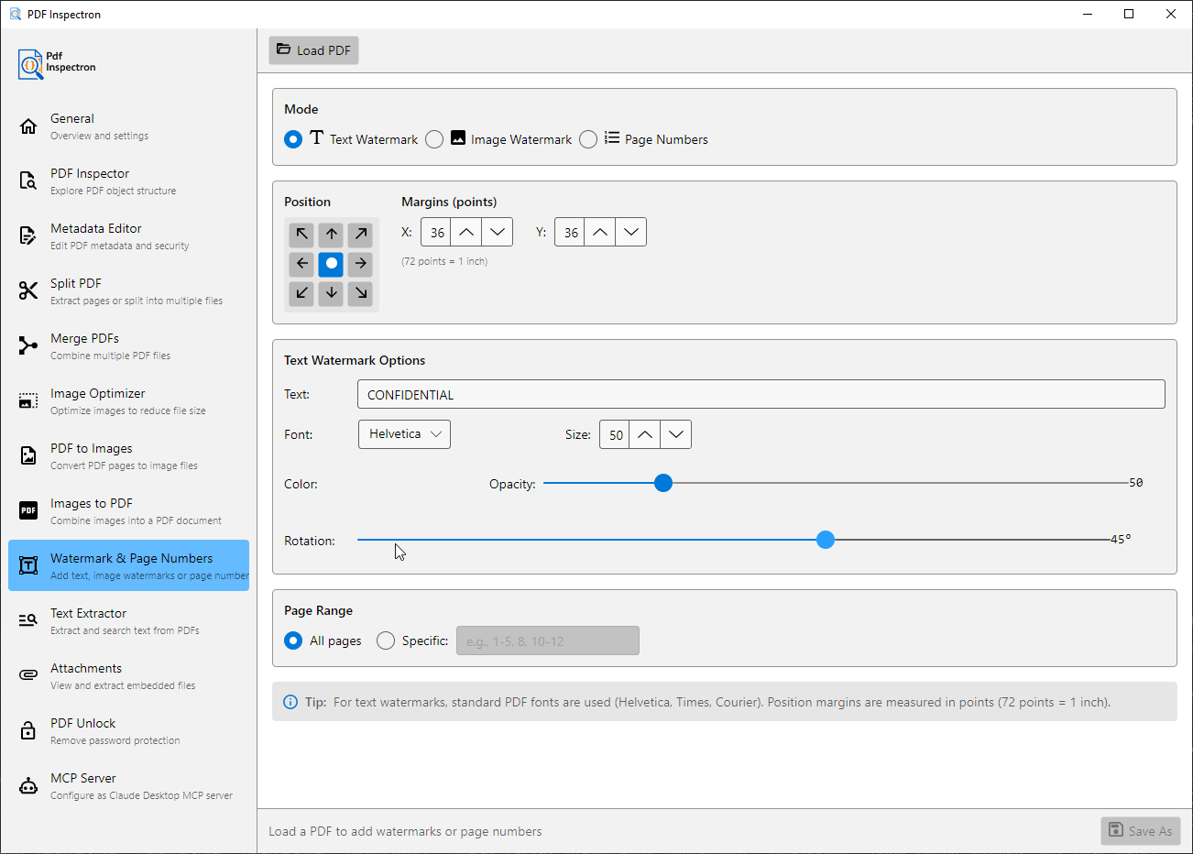Click the Split PDF scissors icon
Screen dimensions: 1193x854
(28, 290)
